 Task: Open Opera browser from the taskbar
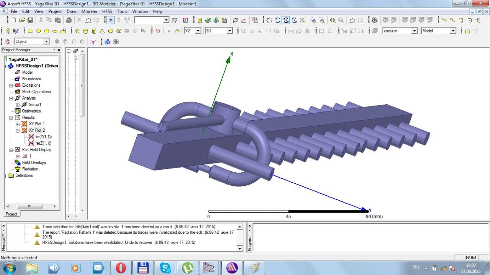tap(121, 268)
